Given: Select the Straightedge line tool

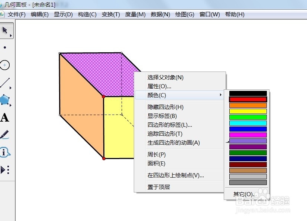Looking at the screenshot, I should (x=5, y=82).
